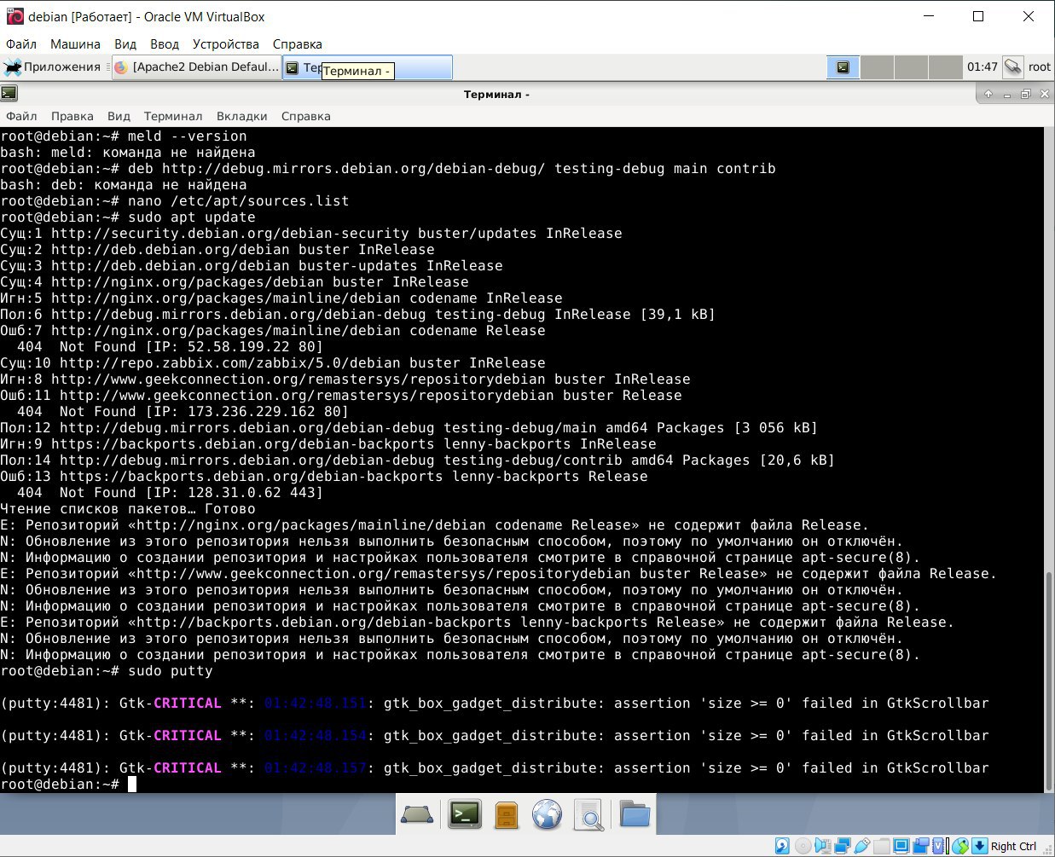
Task: Click VirtualBox recording indicator
Action: 920,846
